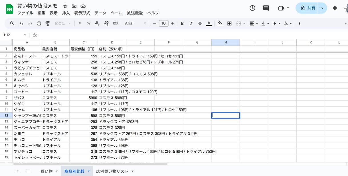Check the cloud save status icon
Viewport: 348px width, 176px height.
click(83, 6)
